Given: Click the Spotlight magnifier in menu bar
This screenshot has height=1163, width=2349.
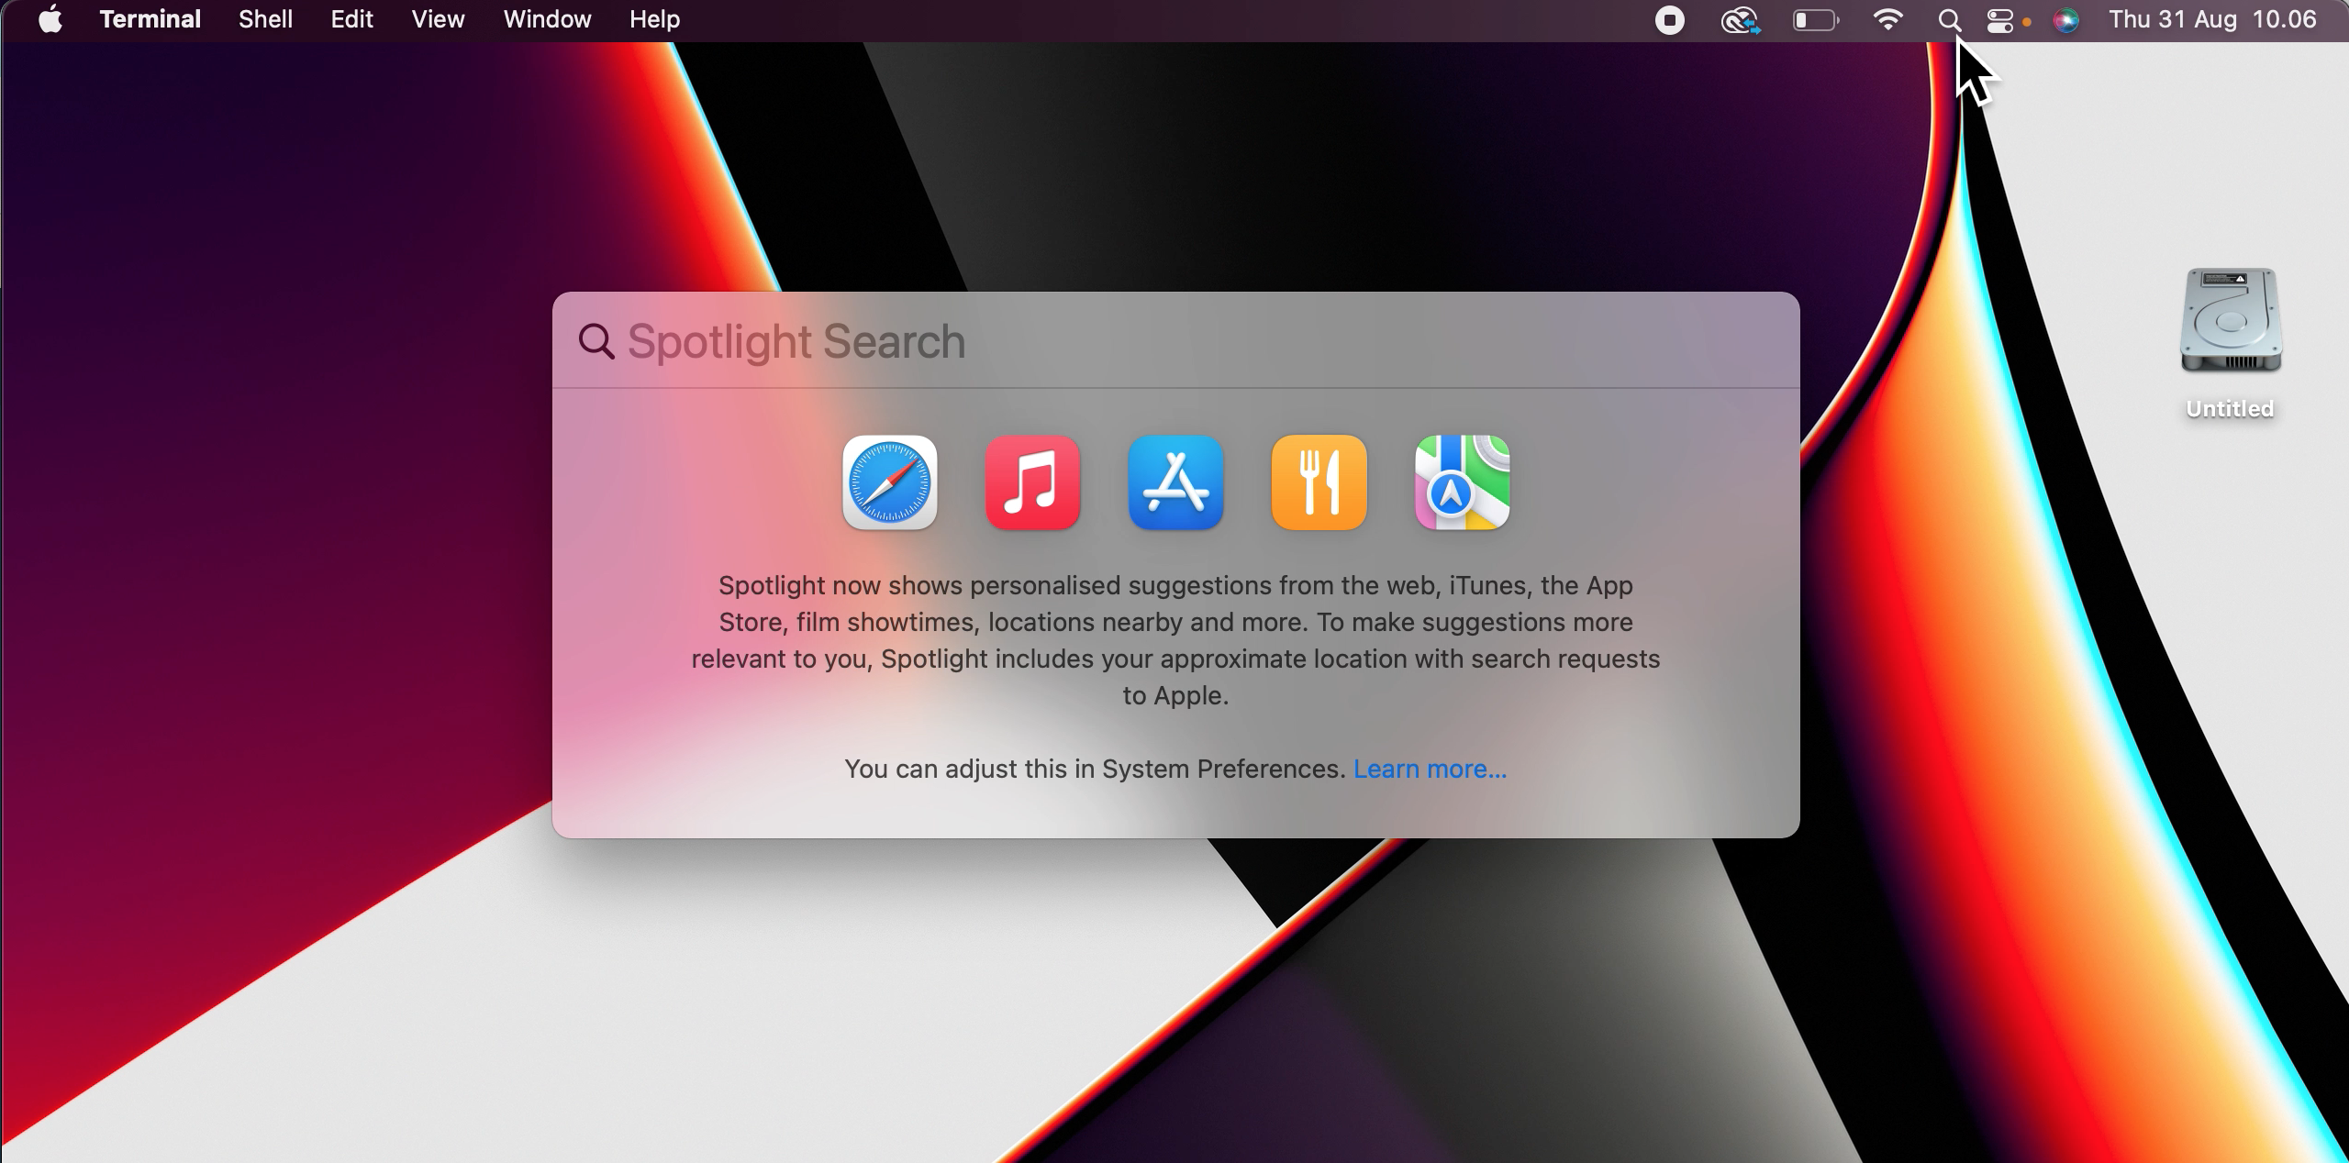Looking at the screenshot, I should (x=1949, y=20).
